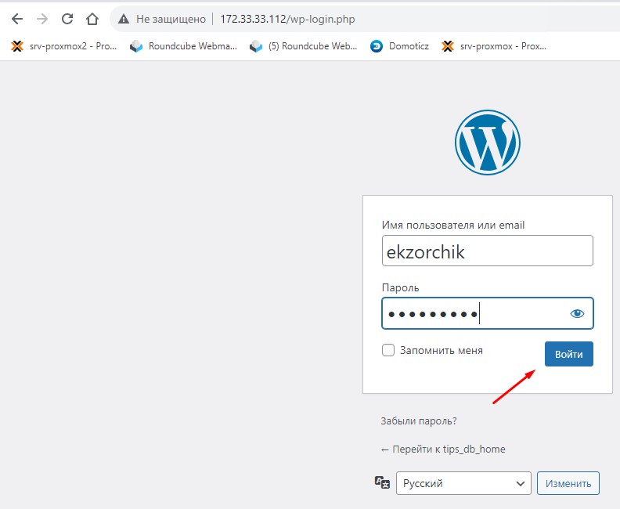Open the (5) Roundcube Webmail bookmark
Image resolution: width=620 pixels, height=509 pixels.
(303, 46)
